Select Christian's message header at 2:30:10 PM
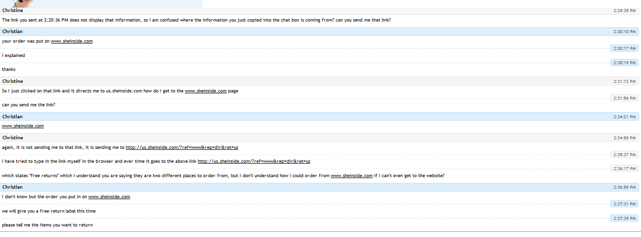This screenshot has height=237, width=641. [x=12, y=32]
